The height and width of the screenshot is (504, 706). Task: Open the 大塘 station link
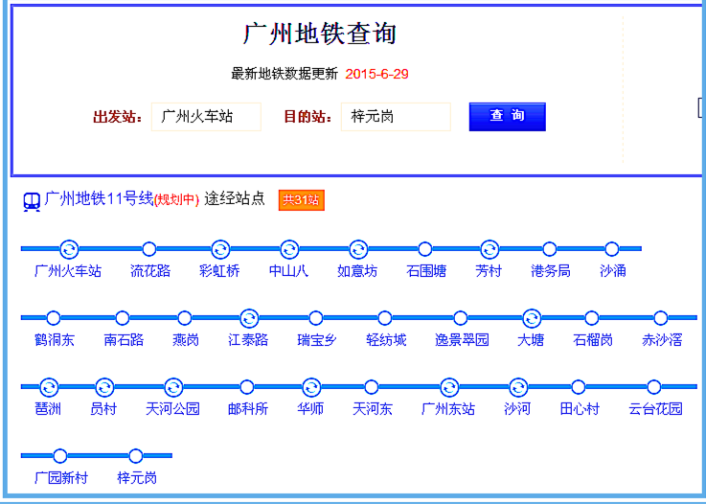531,340
